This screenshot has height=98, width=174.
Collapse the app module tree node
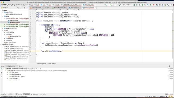[x=1, y=10]
